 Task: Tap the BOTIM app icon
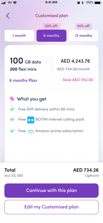pos(31,120)
